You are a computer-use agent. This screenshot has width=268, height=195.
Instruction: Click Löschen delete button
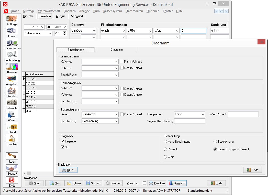[114, 183]
